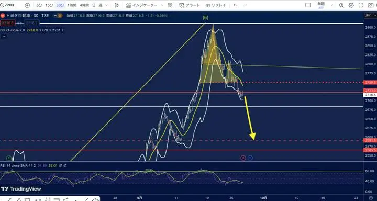Add symbol with the plus circle icon
Image resolution: width=377 pixels, height=201 pixels.
pyautogui.click(x=27, y=5)
